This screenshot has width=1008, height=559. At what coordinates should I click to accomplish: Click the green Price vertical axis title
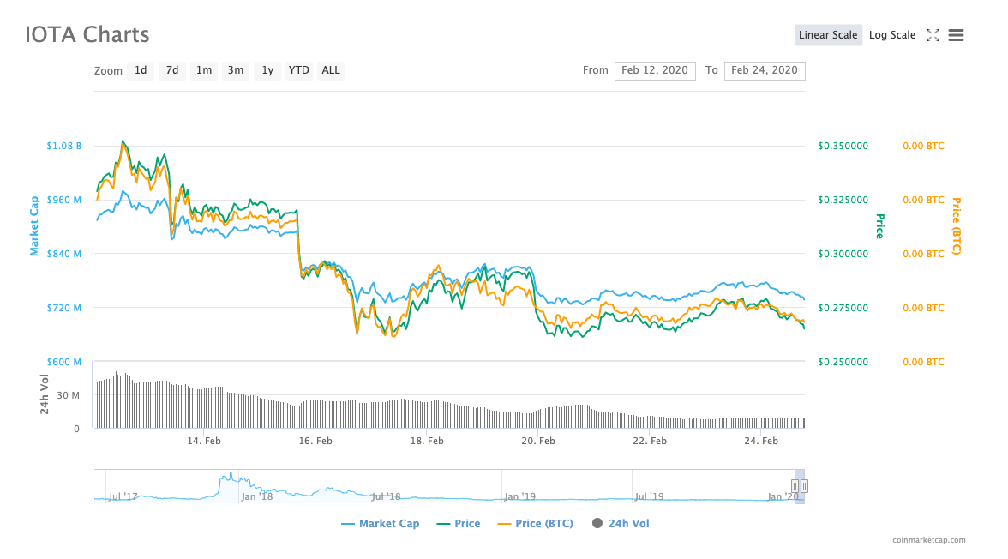(x=880, y=226)
